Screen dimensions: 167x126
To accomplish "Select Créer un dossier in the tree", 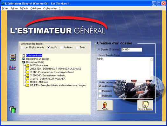I will (x=34, y=56).
